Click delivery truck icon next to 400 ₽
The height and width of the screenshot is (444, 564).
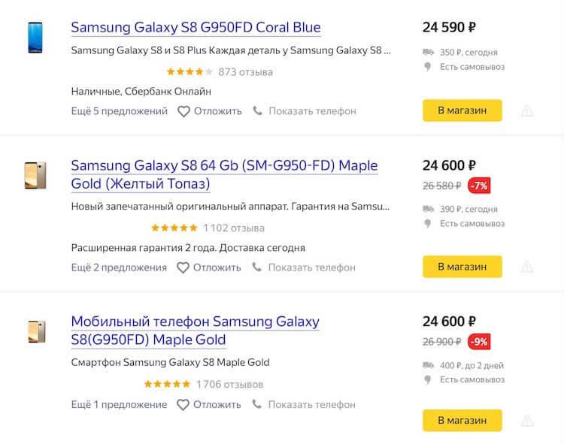[x=428, y=365]
